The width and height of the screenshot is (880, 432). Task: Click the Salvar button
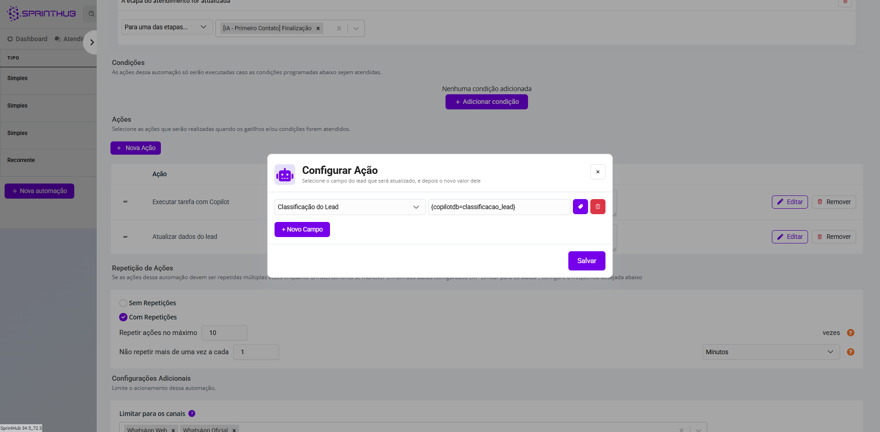click(x=586, y=261)
